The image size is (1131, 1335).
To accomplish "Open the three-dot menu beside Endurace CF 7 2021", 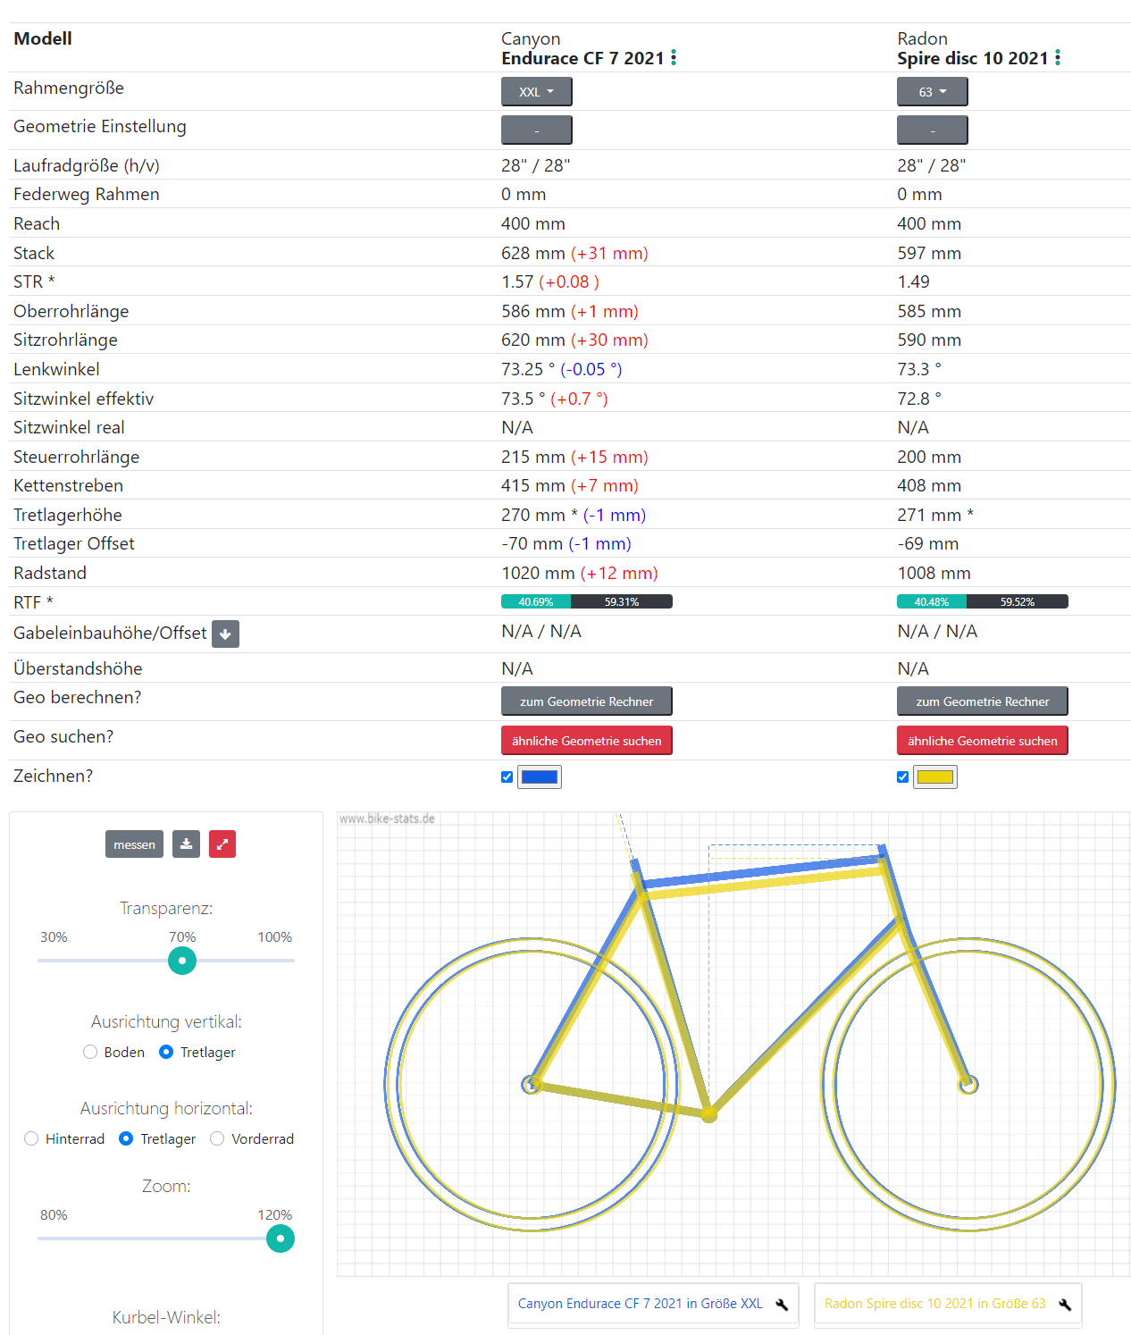I will [x=674, y=58].
